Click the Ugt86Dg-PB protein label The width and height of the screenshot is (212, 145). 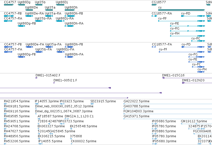[x=27, y=54]
